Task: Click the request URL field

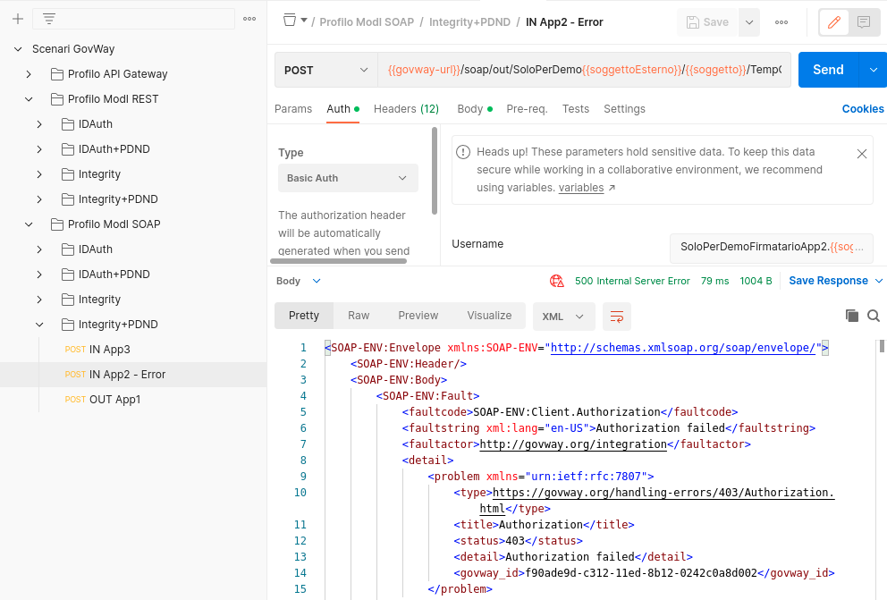Action: [x=584, y=70]
